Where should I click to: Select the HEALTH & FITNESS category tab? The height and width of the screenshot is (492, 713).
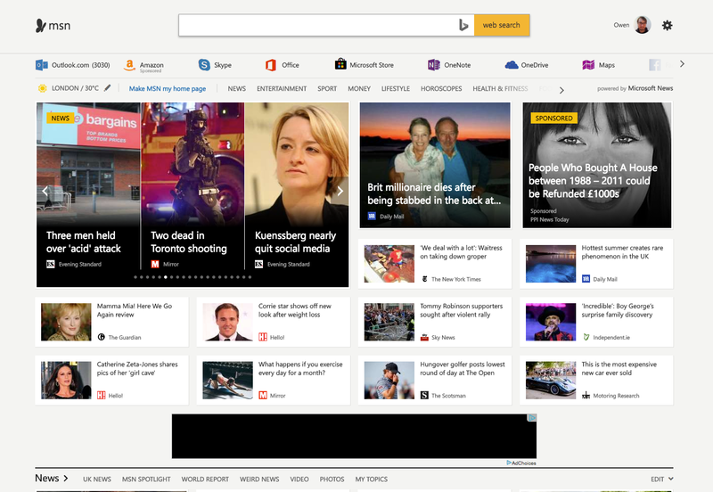[x=500, y=88]
